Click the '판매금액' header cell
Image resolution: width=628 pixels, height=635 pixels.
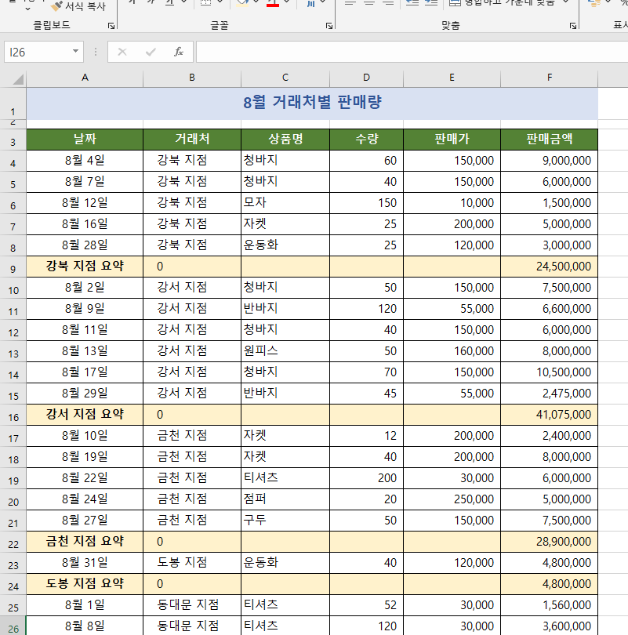coord(550,140)
